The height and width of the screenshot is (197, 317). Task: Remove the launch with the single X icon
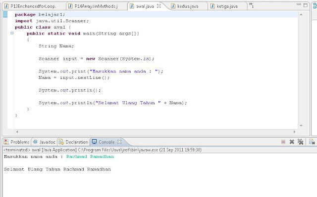pos(292,142)
